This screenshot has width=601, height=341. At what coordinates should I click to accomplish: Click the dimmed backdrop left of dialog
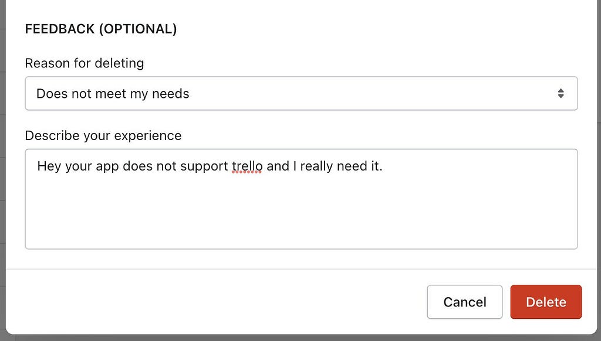point(2,170)
